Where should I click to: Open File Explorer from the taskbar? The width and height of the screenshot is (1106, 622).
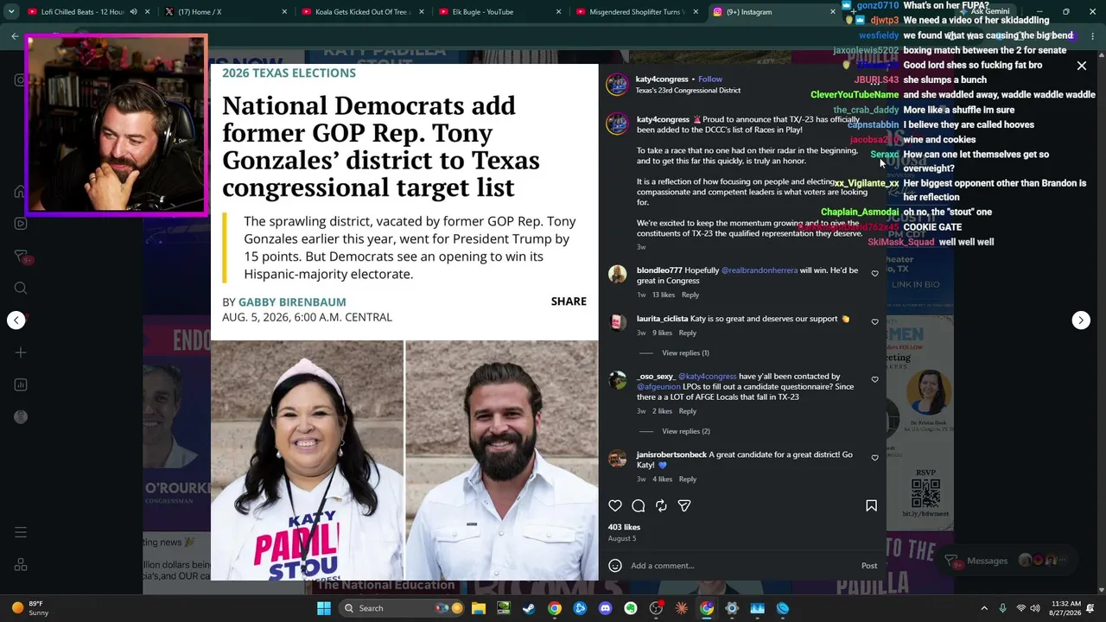(x=479, y=608)
